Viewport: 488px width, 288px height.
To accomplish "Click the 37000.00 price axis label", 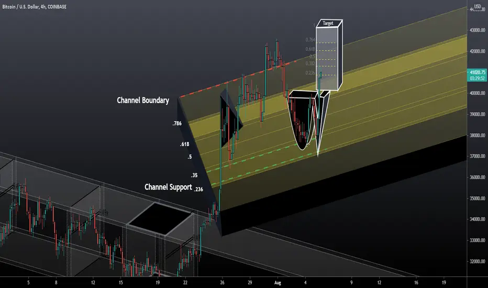I will point(478,156).
